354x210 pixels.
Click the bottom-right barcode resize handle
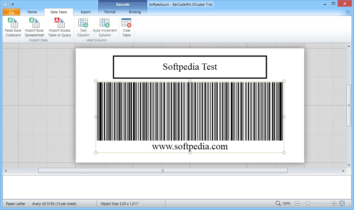tap(284, 153)
